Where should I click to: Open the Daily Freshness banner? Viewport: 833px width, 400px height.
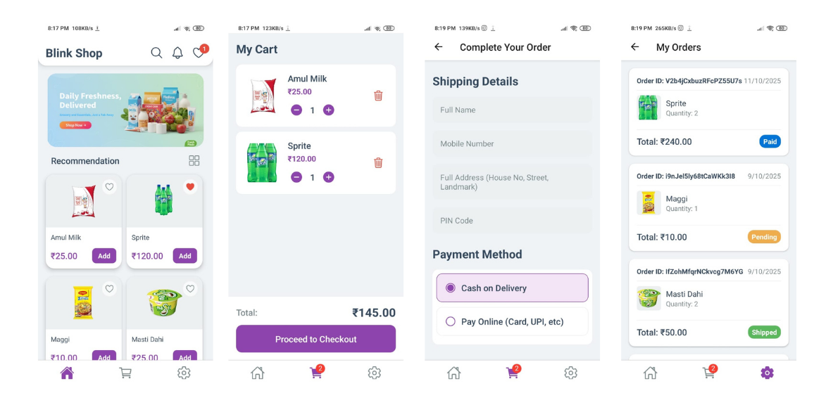click(125, 110)
